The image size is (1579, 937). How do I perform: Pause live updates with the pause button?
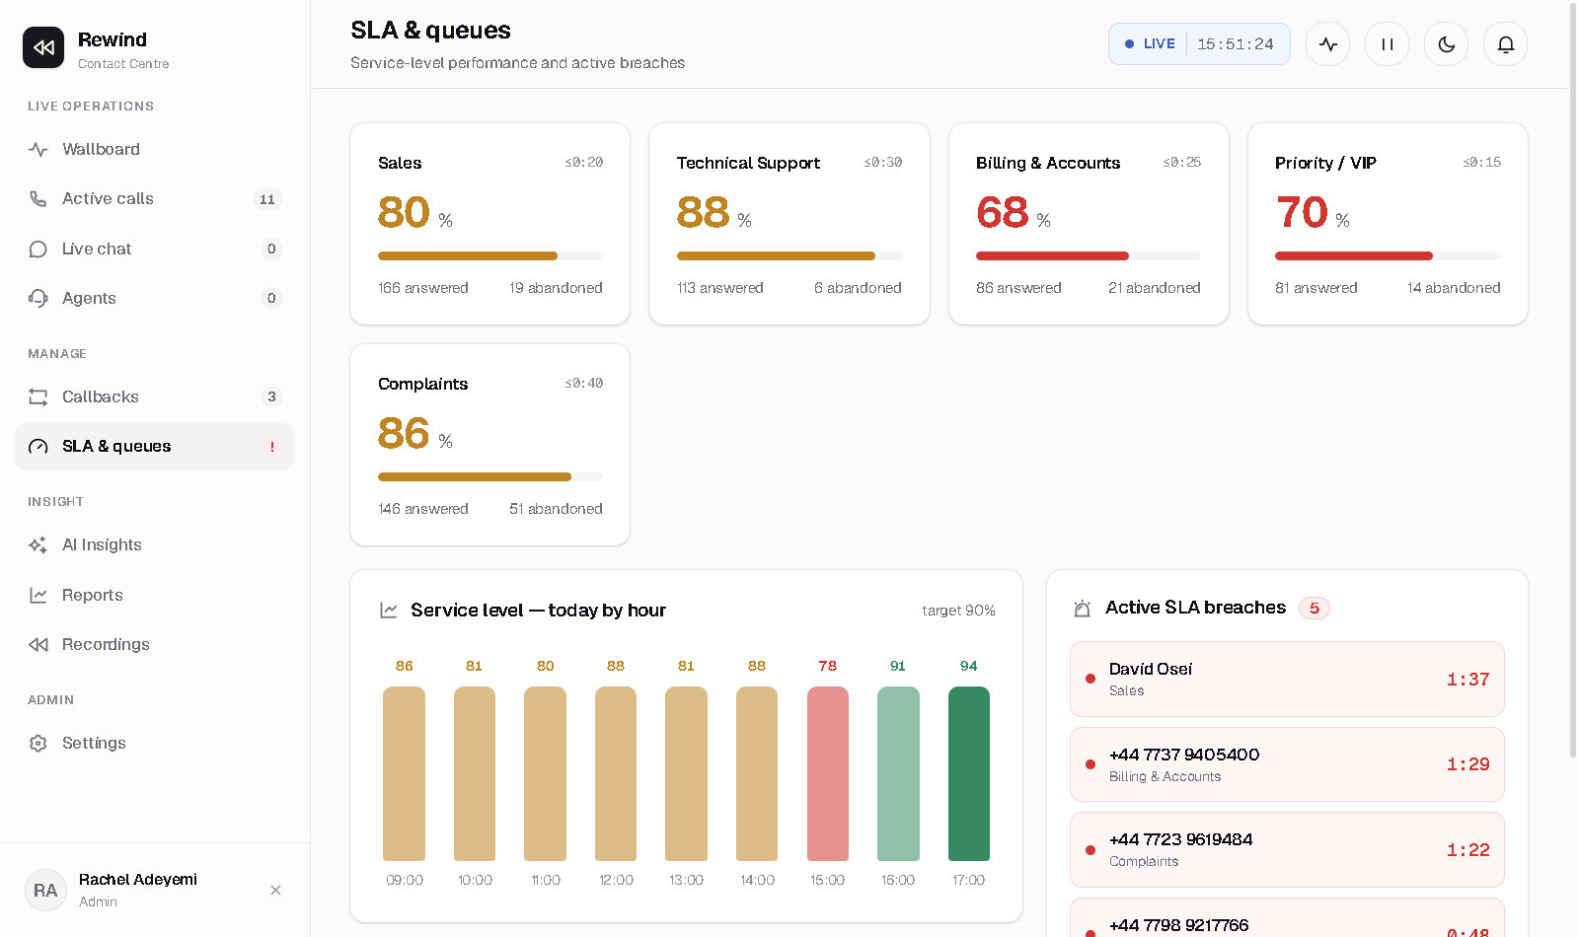tap(1388, 44)
